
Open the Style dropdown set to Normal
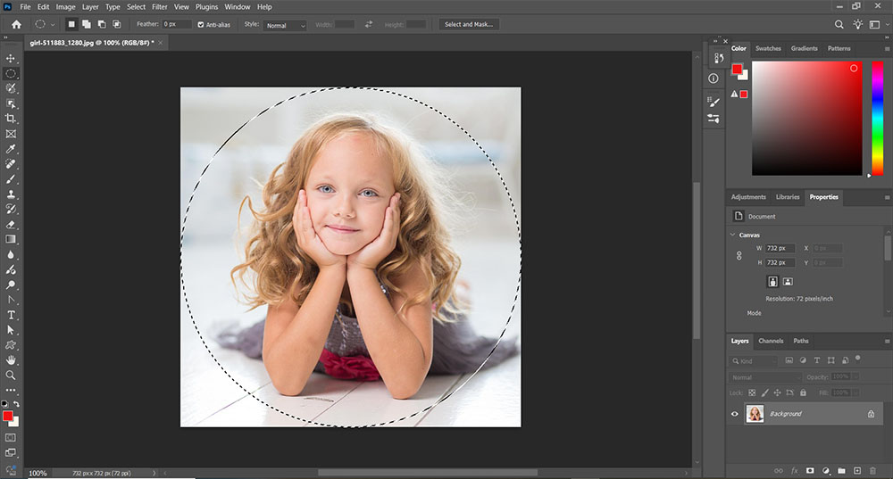point(285,25)
